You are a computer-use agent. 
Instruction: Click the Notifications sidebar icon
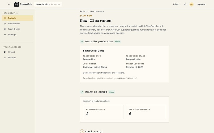5,23
